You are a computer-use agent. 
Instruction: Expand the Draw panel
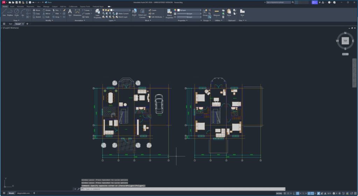click(x=16, y=20)
